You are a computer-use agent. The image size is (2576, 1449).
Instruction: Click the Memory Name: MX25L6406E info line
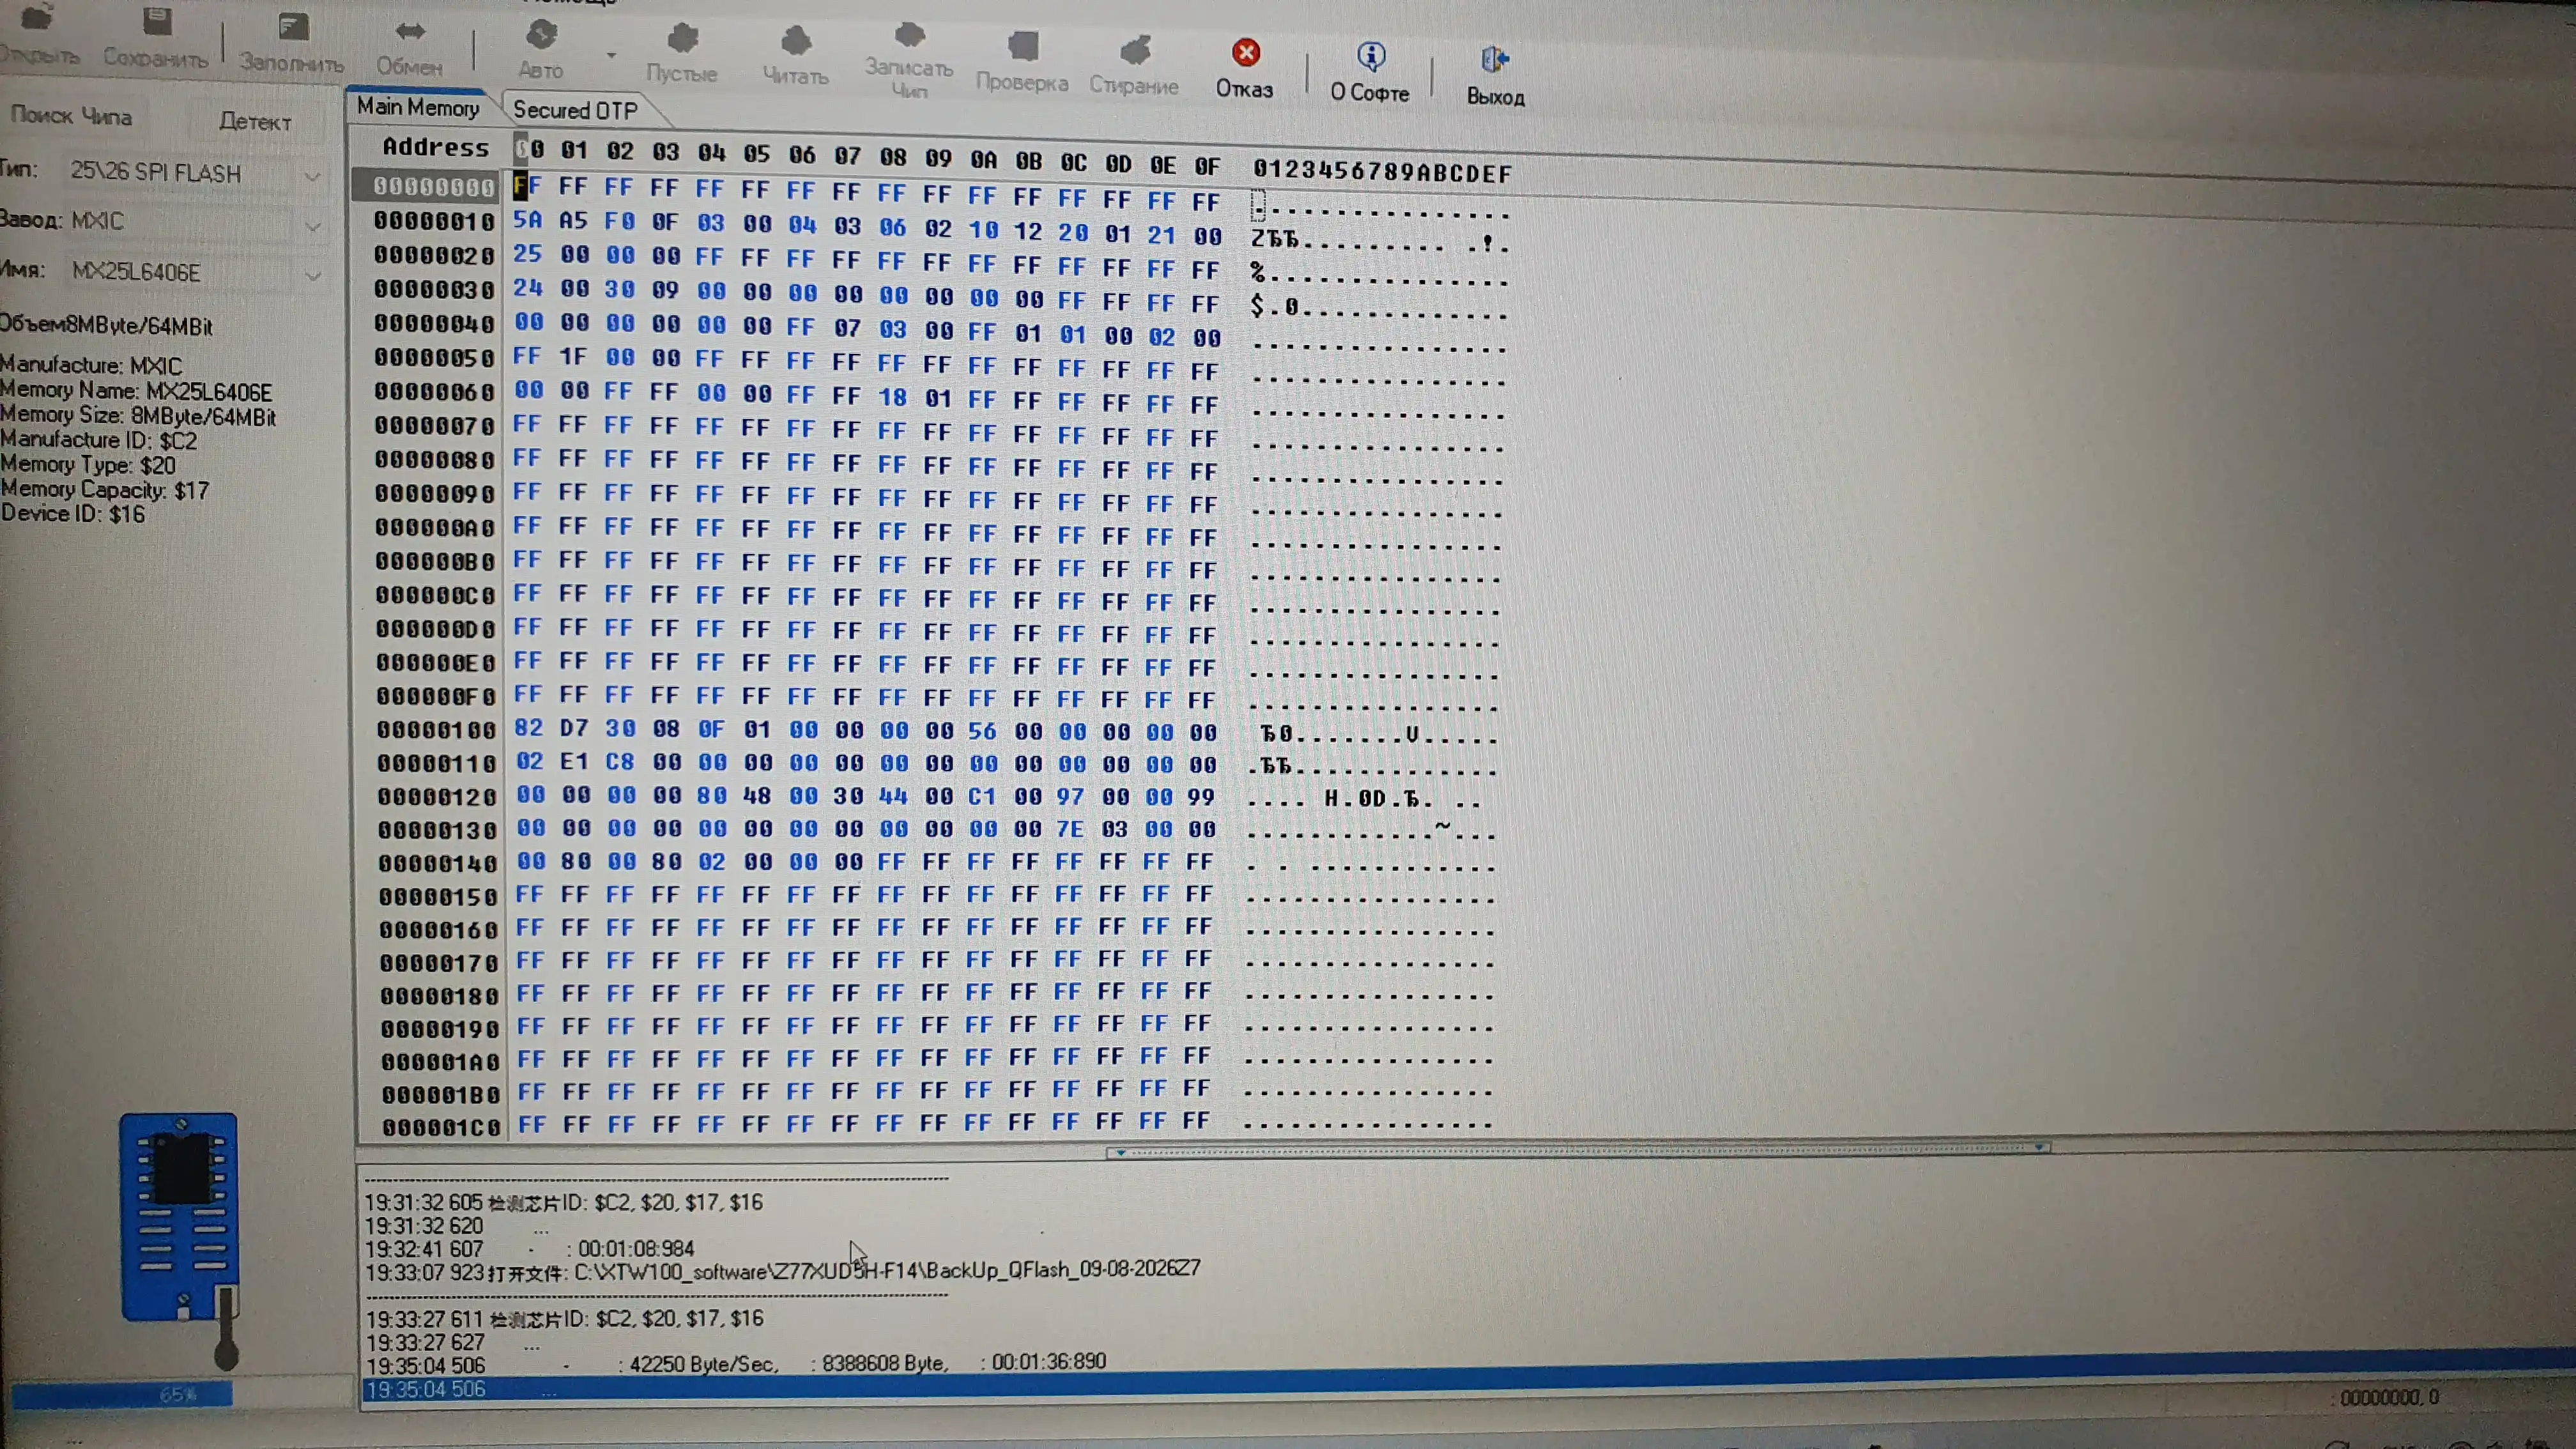click(x=136, y=391)
